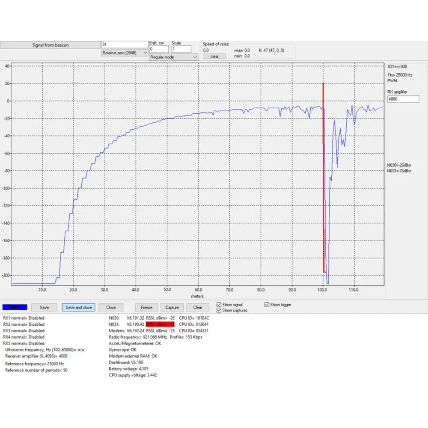Click the beacon number field showing 31

click(125, 45)
